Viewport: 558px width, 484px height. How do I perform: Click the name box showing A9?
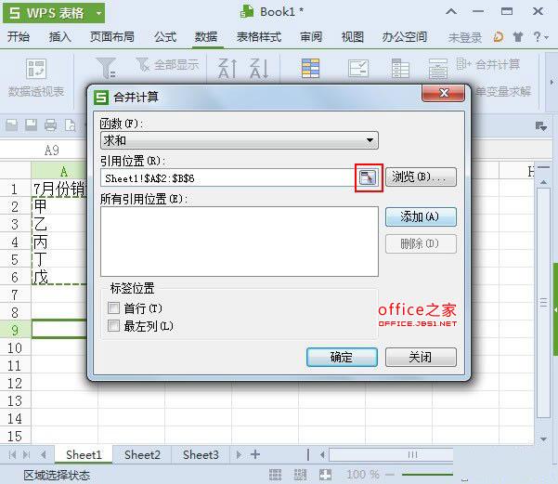52,150
